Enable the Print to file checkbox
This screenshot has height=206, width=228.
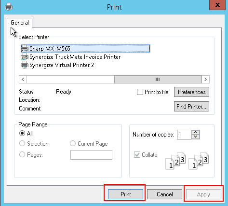point(140,92)
